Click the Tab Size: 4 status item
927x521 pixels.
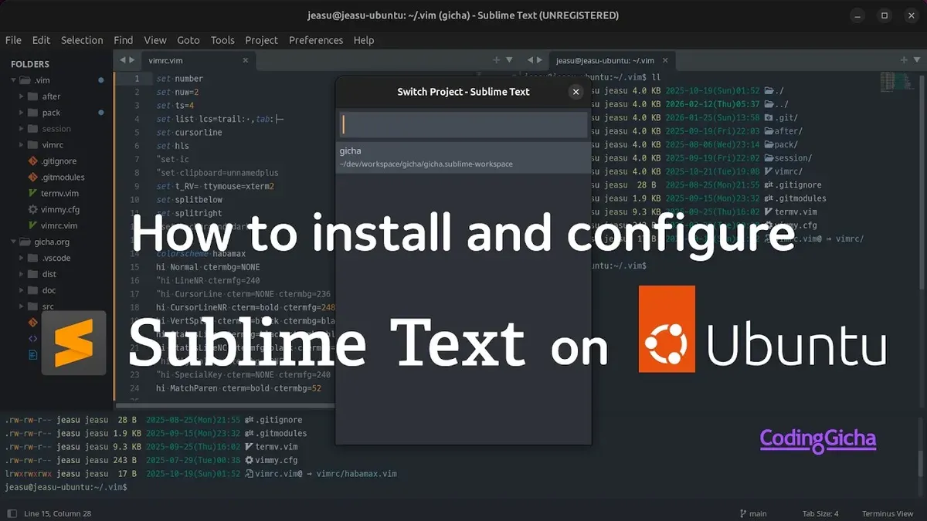[820, 513]
